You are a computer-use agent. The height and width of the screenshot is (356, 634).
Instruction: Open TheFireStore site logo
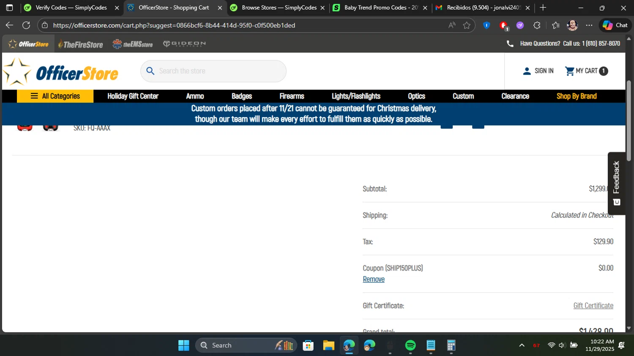click(81, 44)
